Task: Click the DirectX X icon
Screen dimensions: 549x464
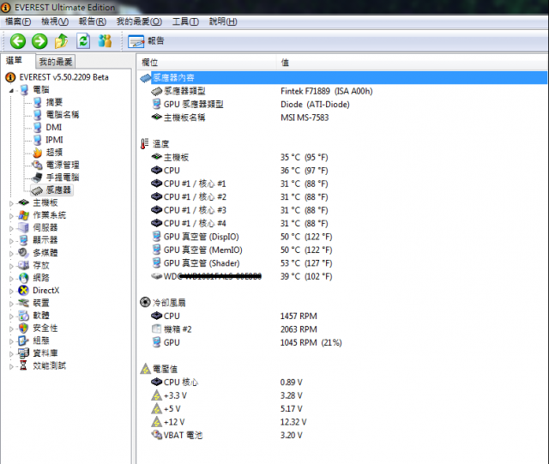Action: [x=23, y=290]
